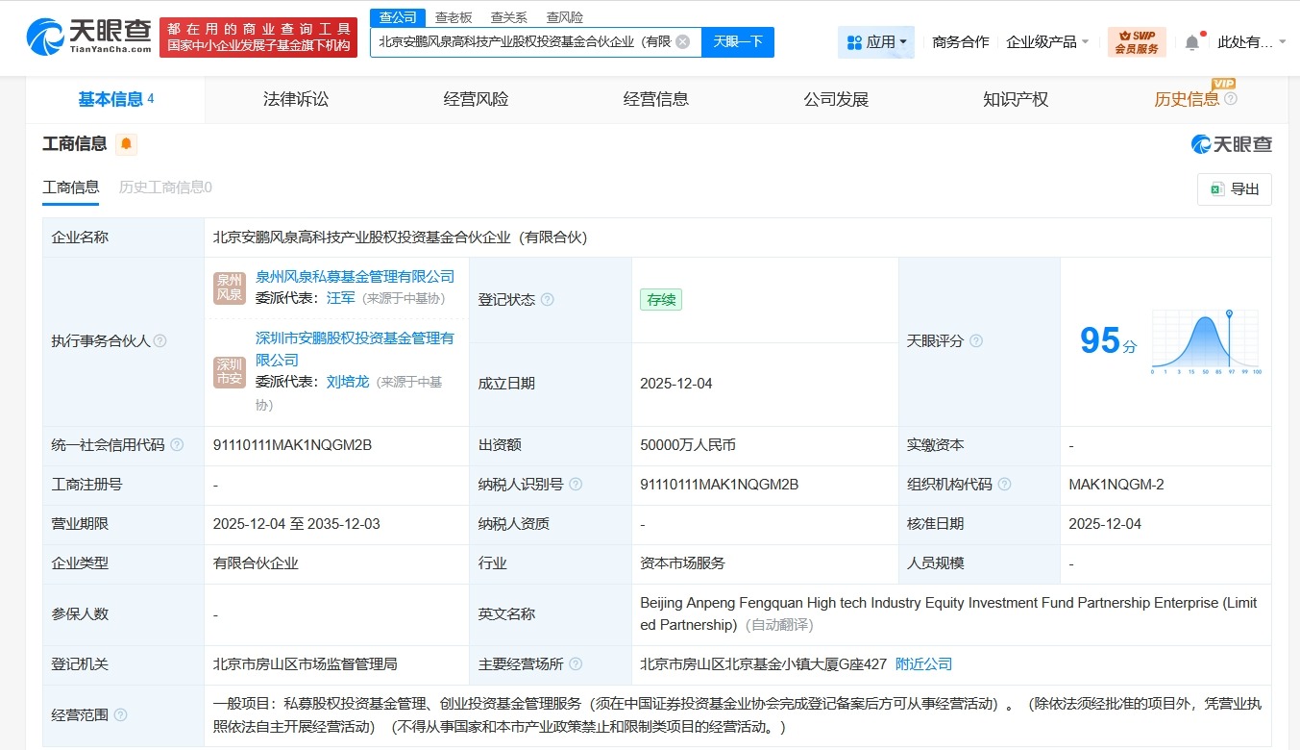
Task: Click the notification bell icon
Action: [1191, 42]
